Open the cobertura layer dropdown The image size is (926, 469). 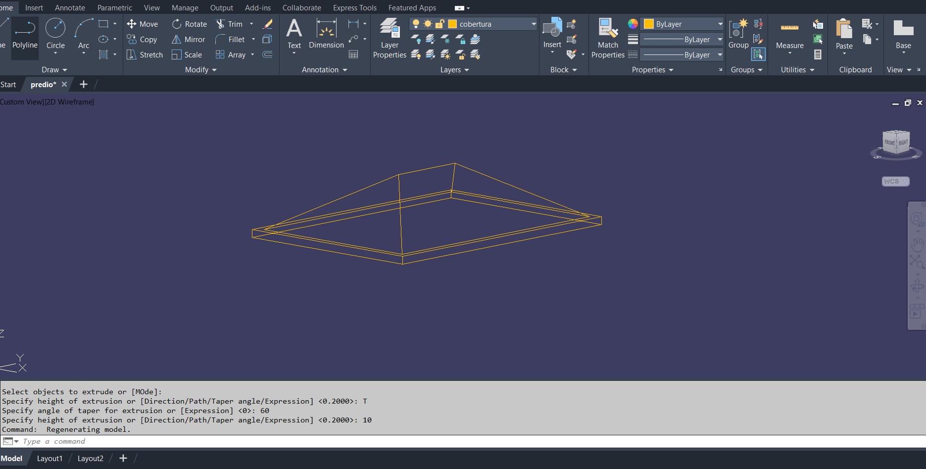coord(533,24)
